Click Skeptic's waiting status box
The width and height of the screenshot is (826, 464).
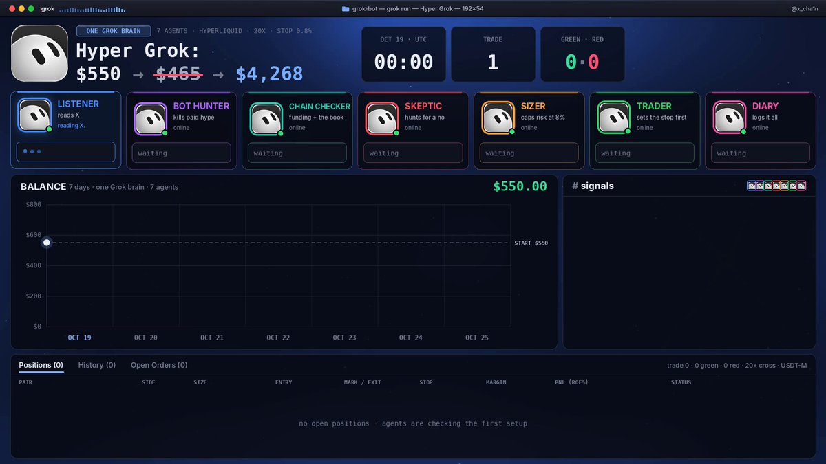[x=413, y=153]
